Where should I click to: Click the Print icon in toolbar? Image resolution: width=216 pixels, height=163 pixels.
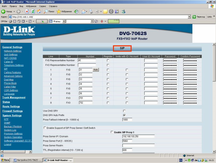91,11
